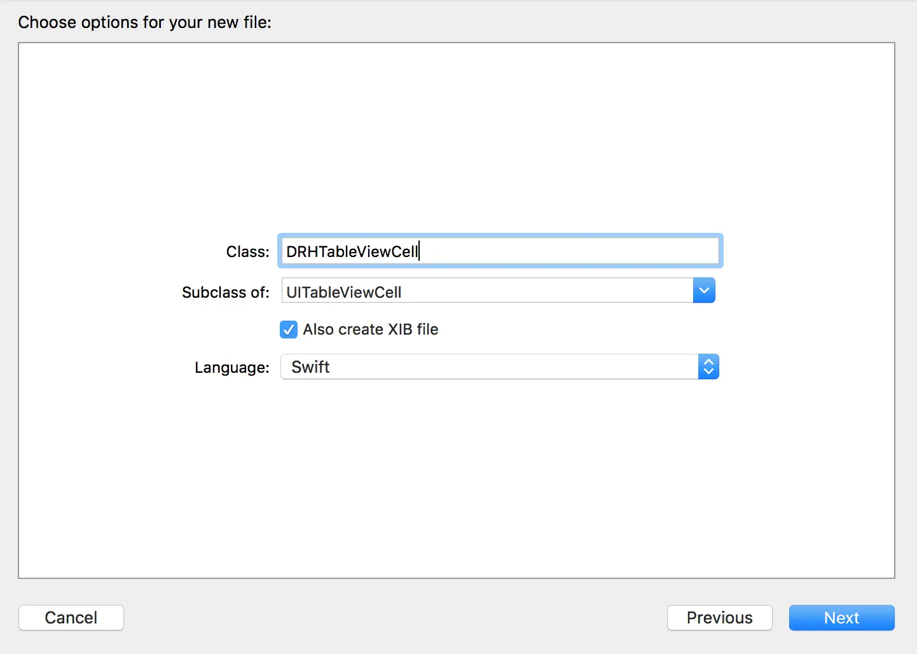This screenshot has width=917, height=654.
Task: Click the DRHTableViewCell text in Class field
Action: click(x=352, y=252)
